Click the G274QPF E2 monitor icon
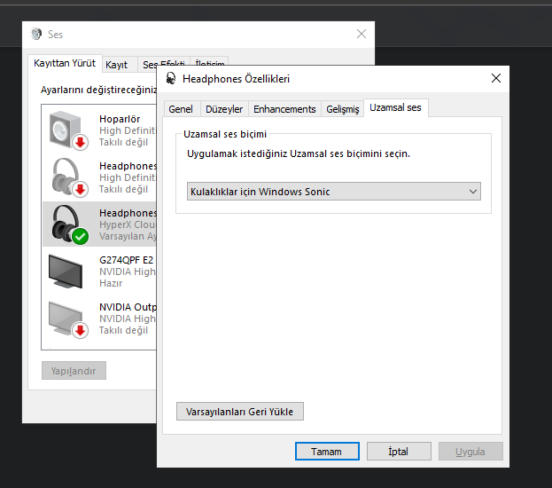 (x=66, y=272)
